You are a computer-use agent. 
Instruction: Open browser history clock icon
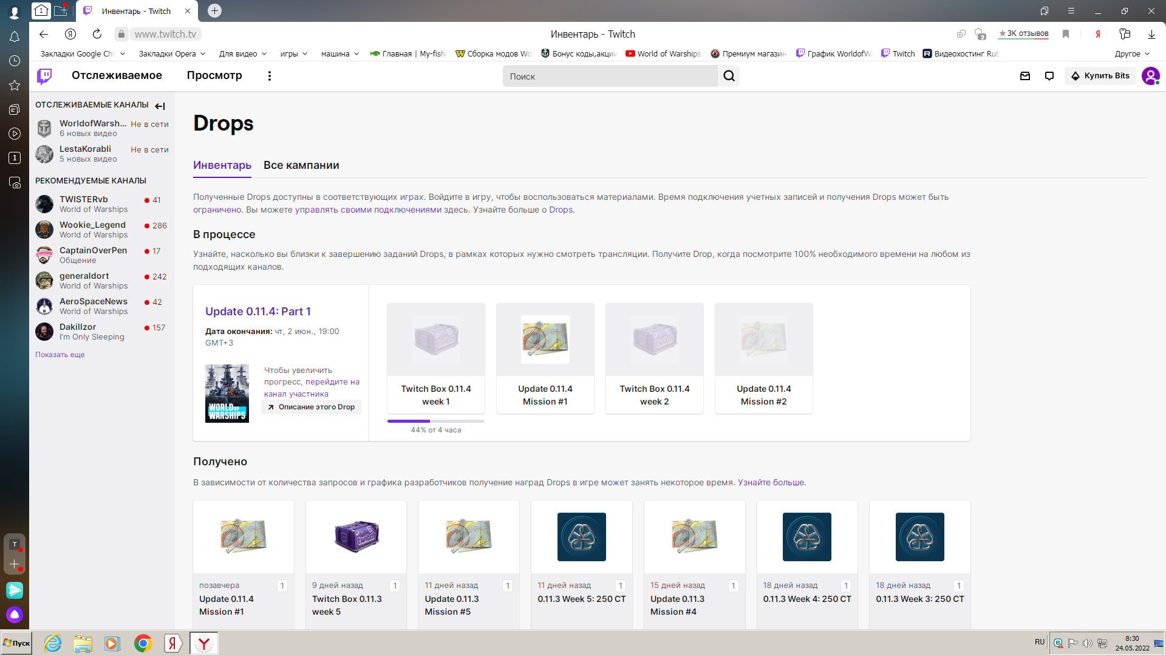pos(15,61)
